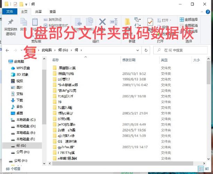Viewport: 213px width, 174px height.
Task: Select 本地磁盘 (C:) in the navigation pane
Action: pos(23,120)
